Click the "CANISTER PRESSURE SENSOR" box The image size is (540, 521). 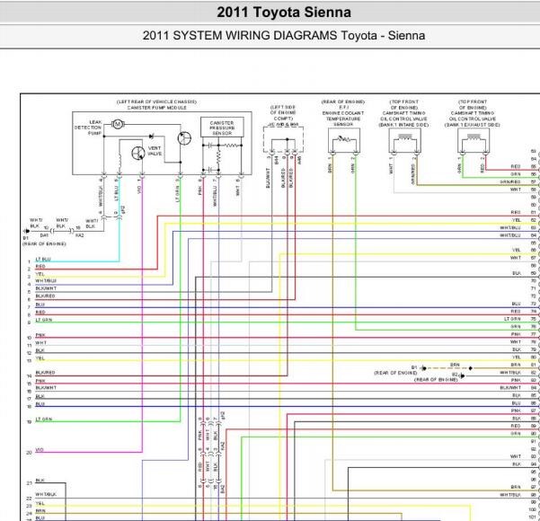pos(222,128)
